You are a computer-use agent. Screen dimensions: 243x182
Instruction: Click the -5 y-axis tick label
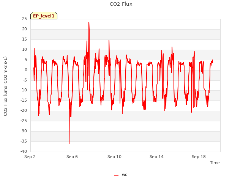25,80
